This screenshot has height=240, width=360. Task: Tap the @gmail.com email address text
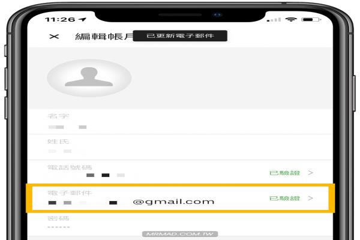[173, 202]
